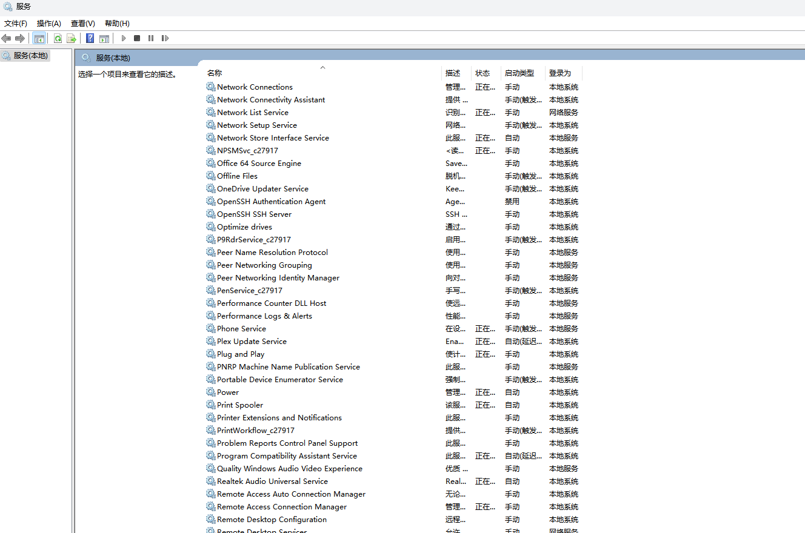
Task: Open help via blue question mark icon
Action: point(90,38)
